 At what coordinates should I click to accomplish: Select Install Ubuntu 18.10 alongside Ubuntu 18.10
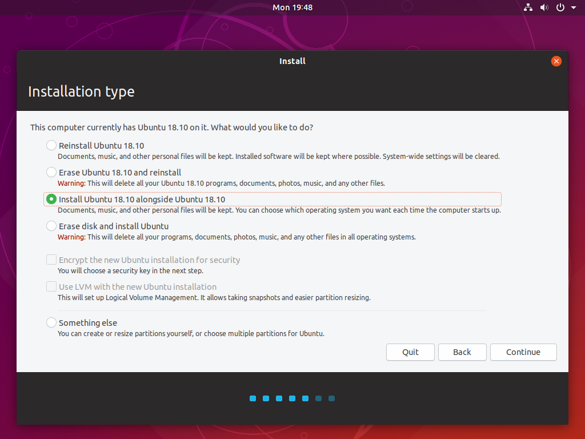51,199
